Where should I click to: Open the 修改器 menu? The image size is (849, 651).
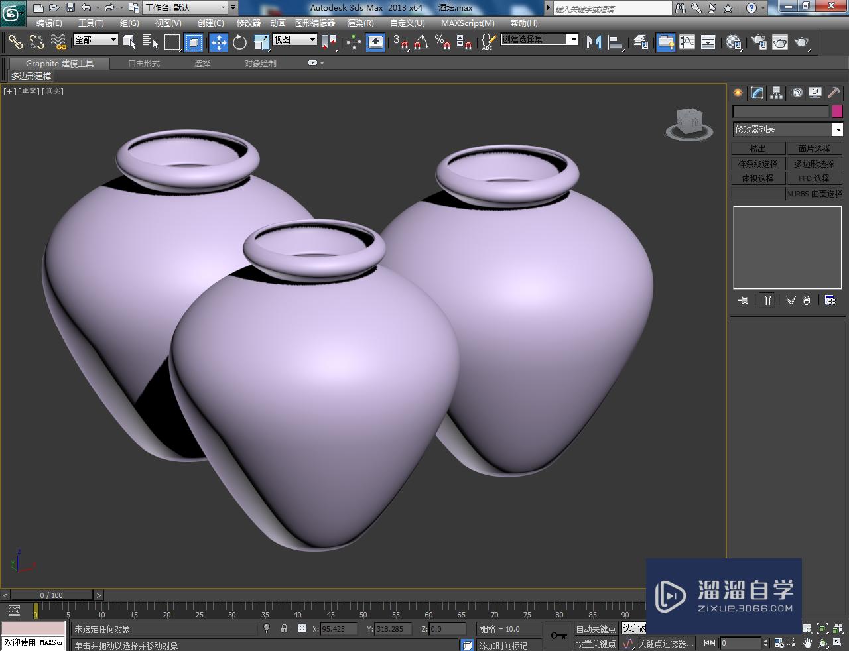pos(249,23)
